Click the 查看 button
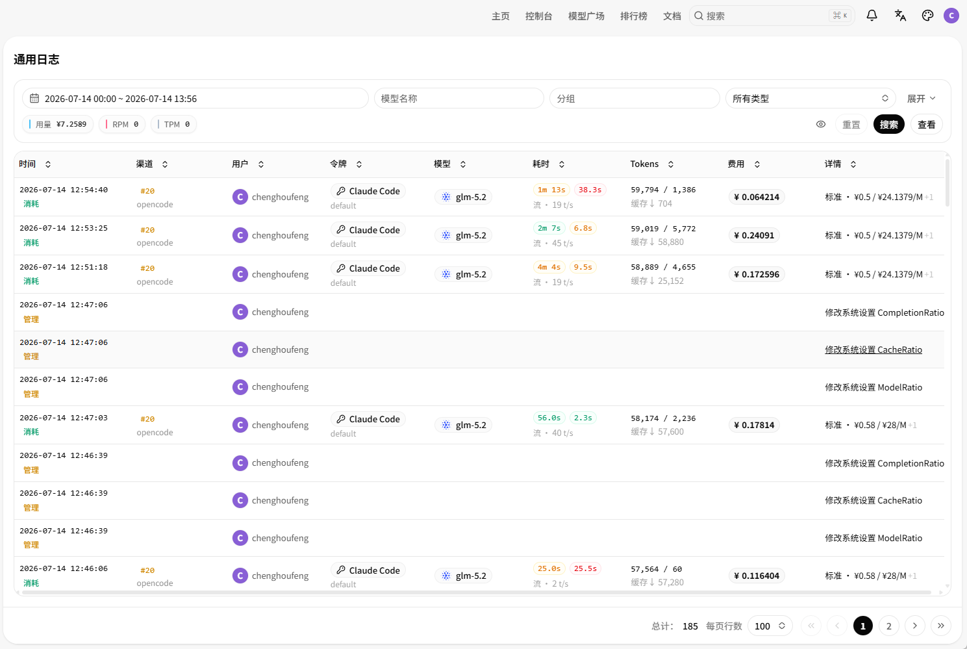967x649 pixels. coord(927,124)
